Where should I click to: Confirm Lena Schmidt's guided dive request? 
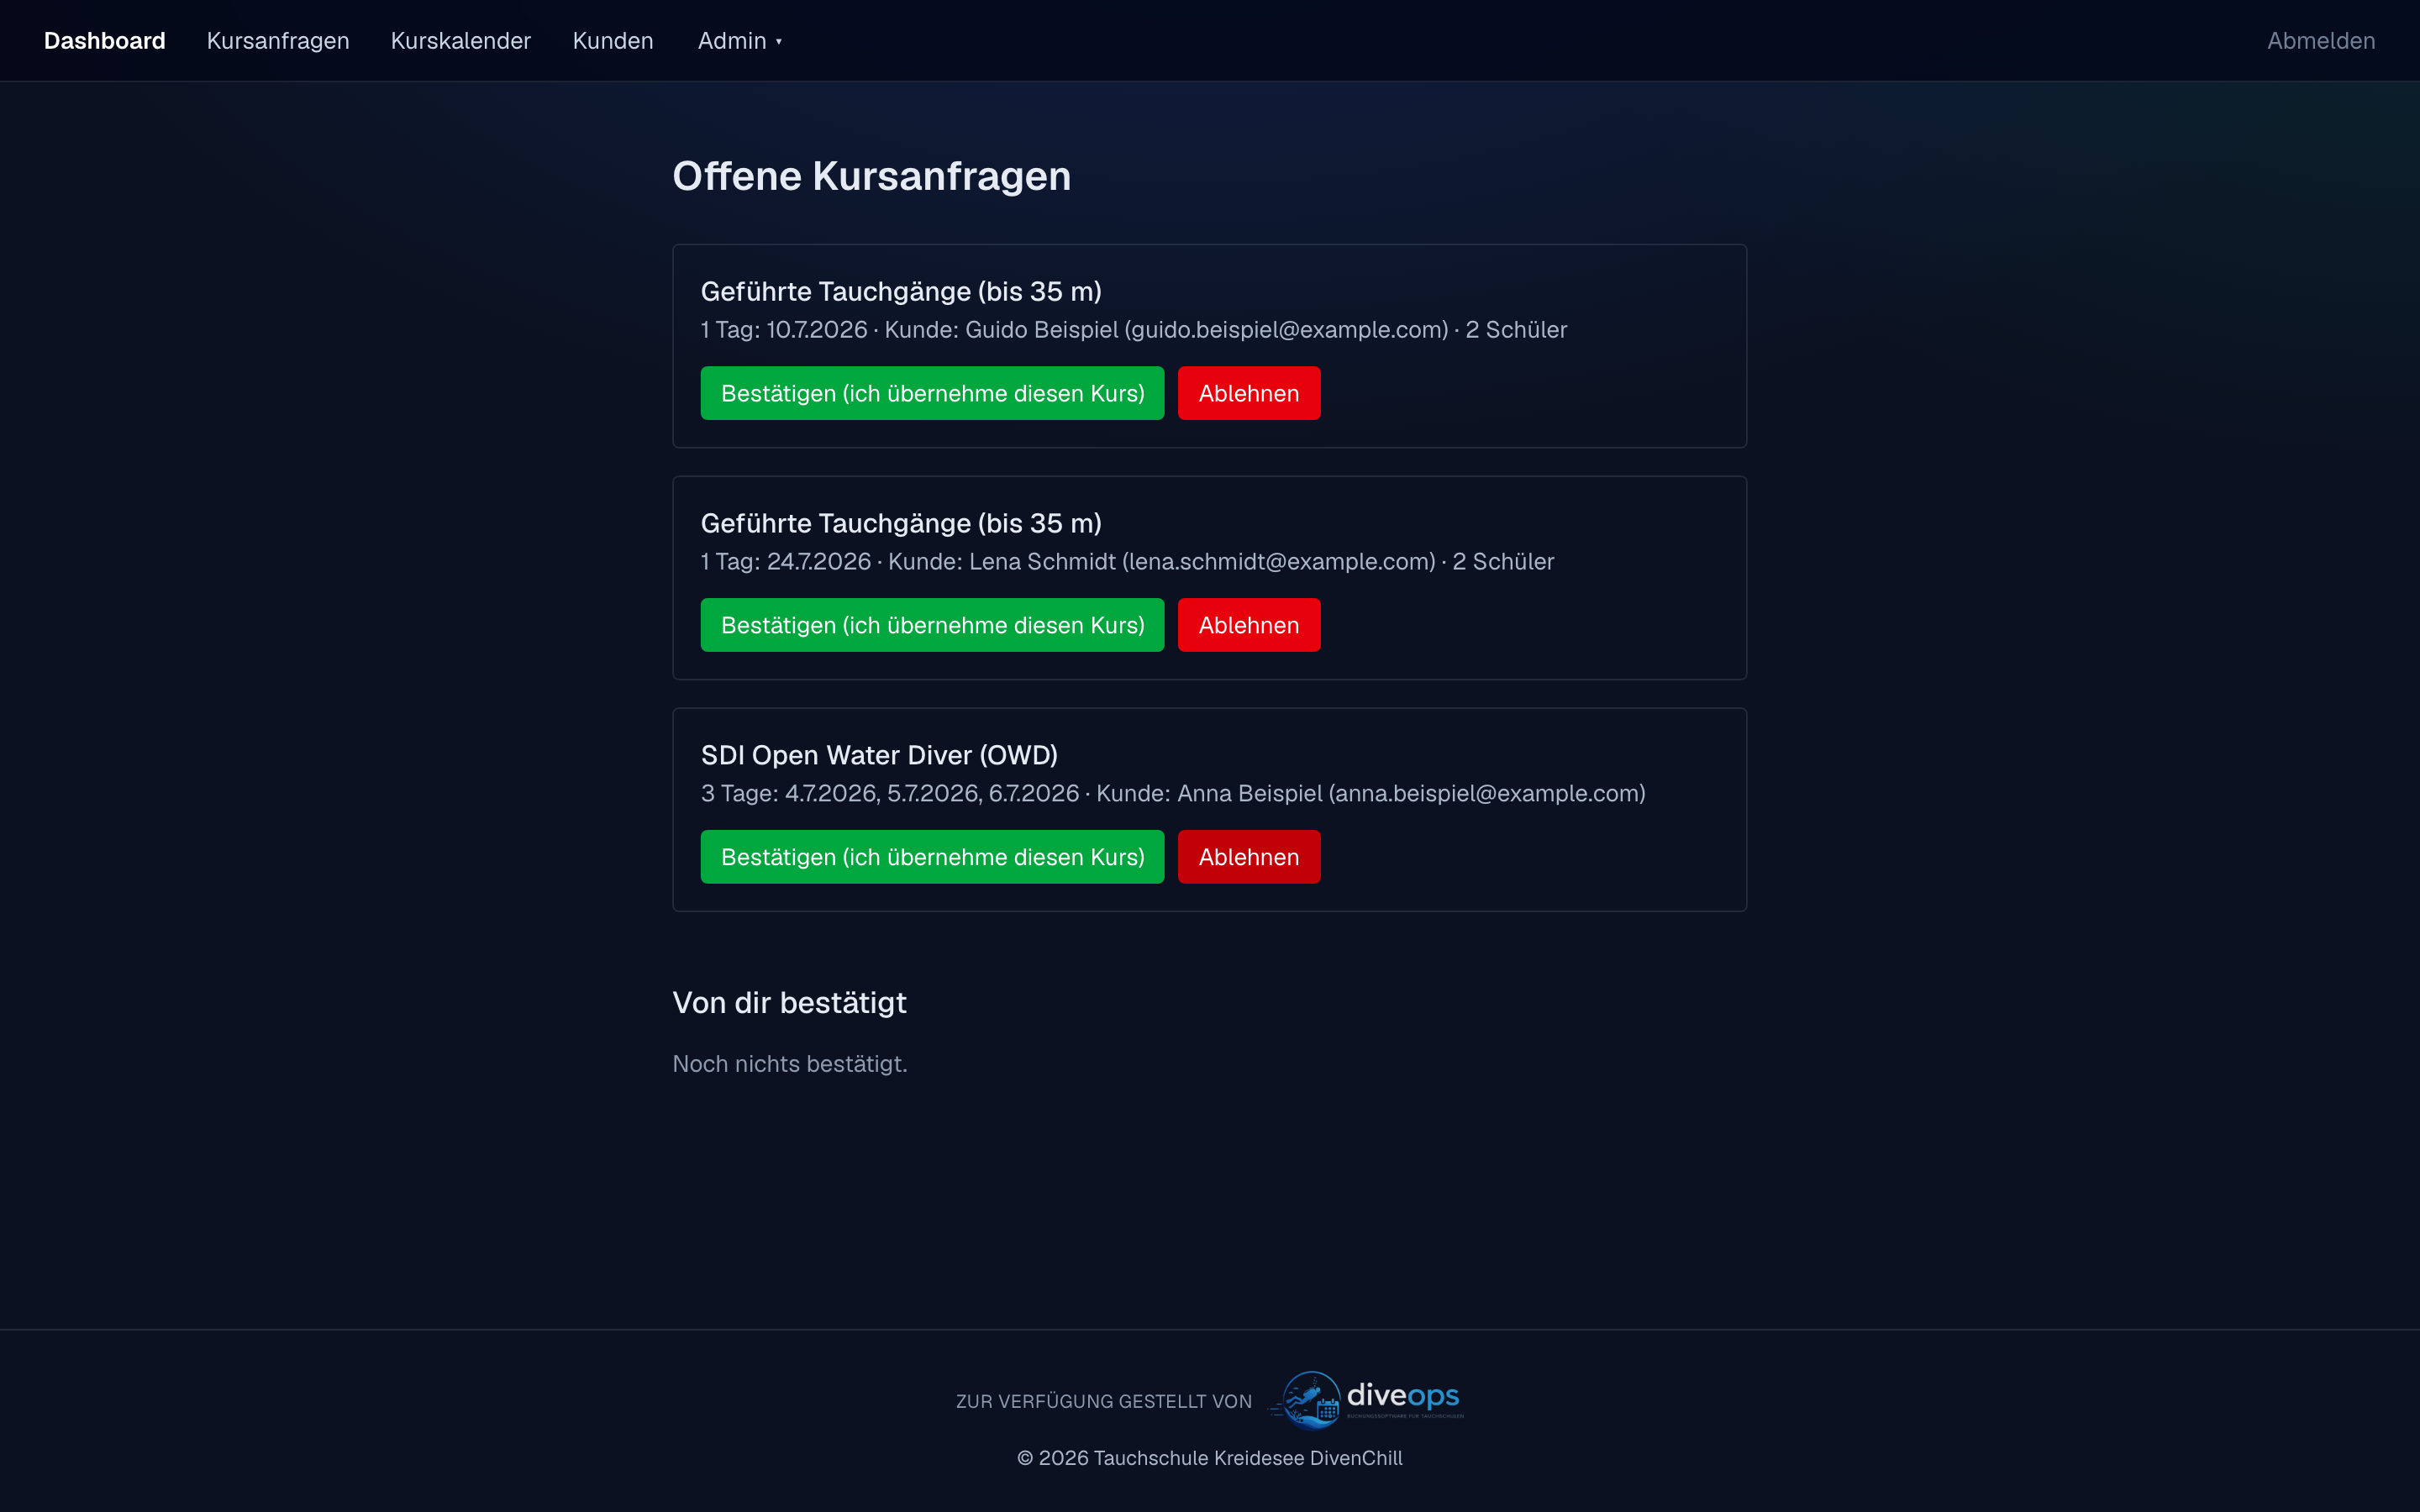coord(932,625)
